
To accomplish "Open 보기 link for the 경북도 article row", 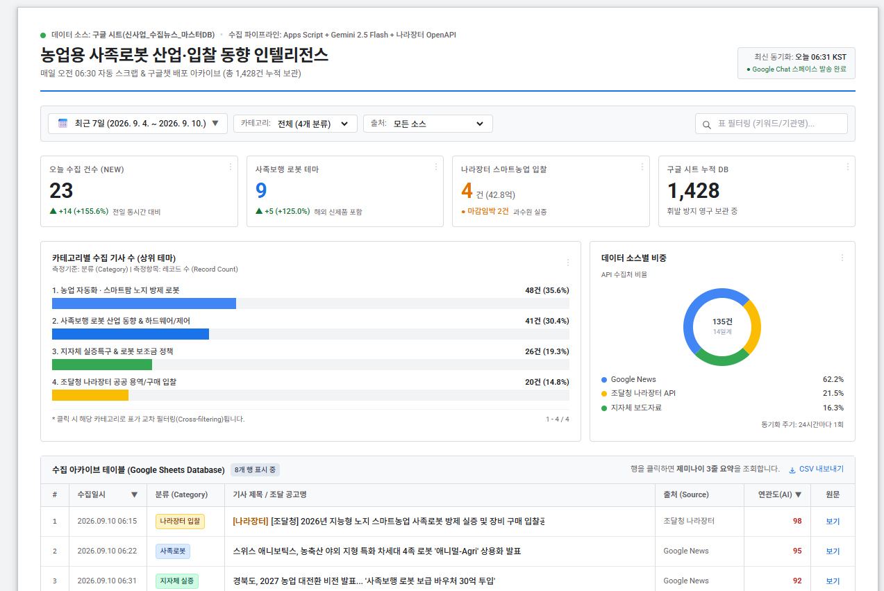I will [x=833, y=581].
